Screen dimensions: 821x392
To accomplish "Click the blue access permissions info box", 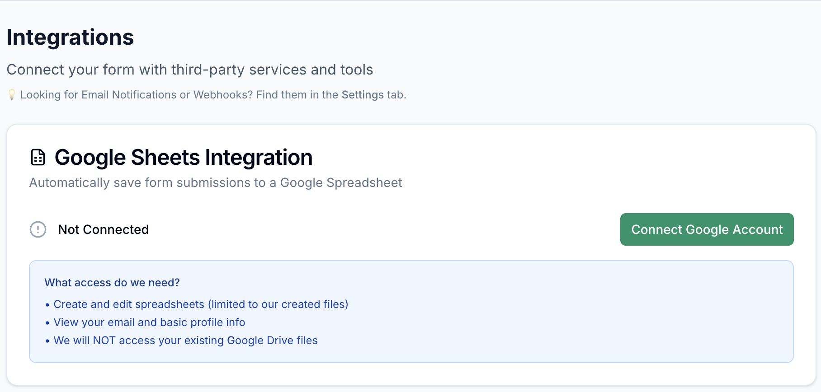I will (410, 311).
